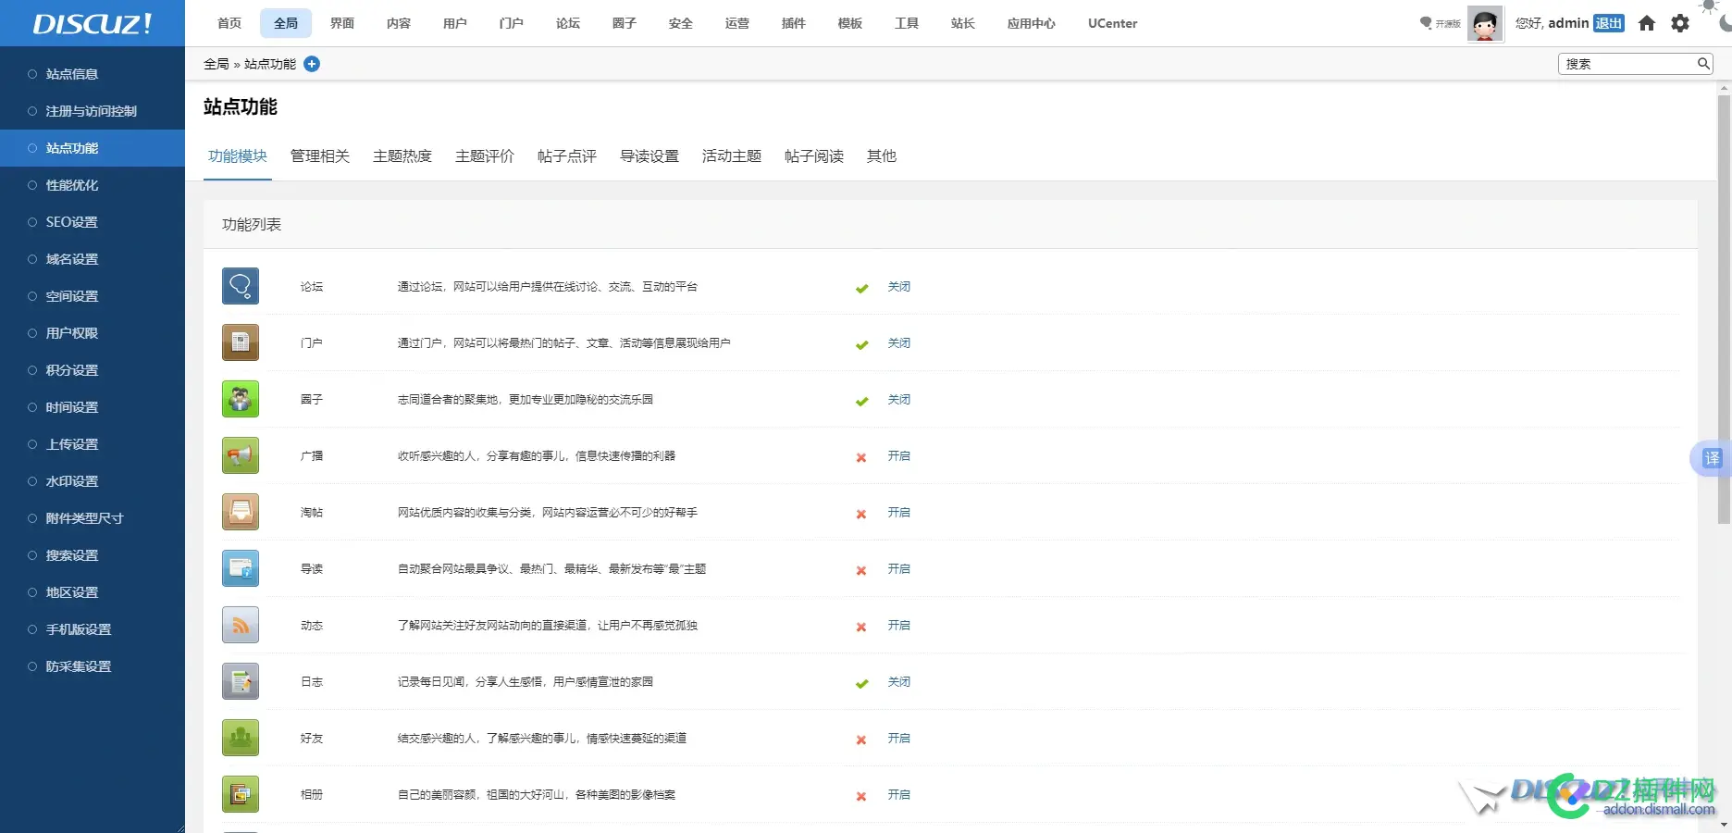
Task: Click the 圈子 group module icon
Action: tap(241, 399)
